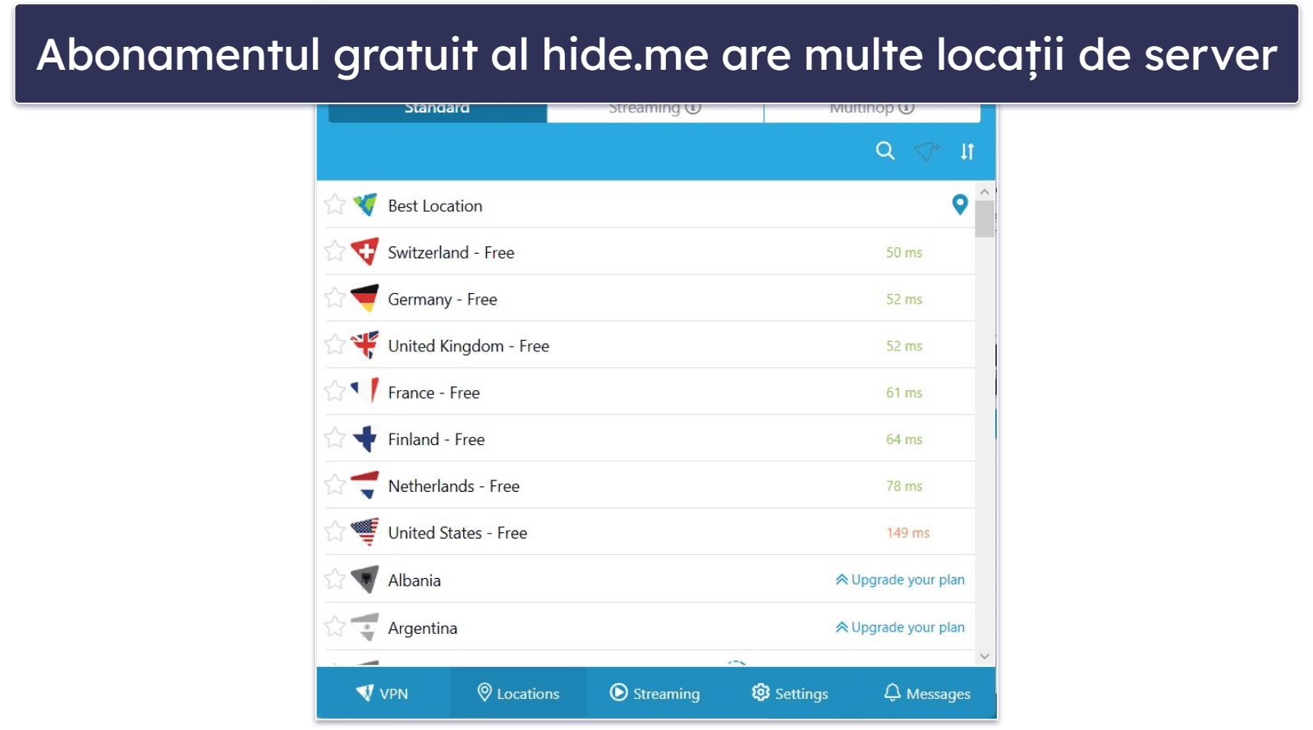Image resolution: width=1313 pixels, height=730 pixels.
Task: Click the blue location pin on Best Location
Action: point(959,204)
